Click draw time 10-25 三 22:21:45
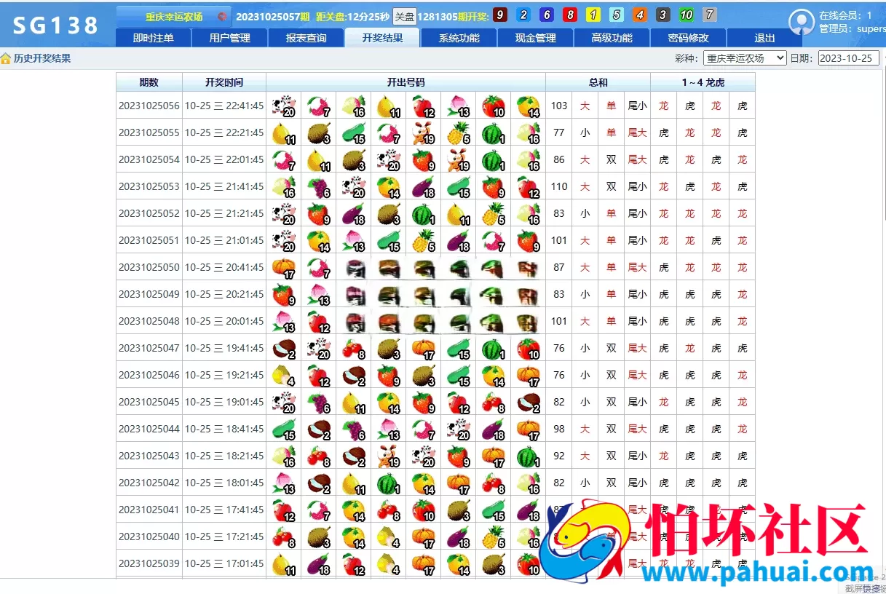This screenshot has width=886, height=594. (224, 132)
